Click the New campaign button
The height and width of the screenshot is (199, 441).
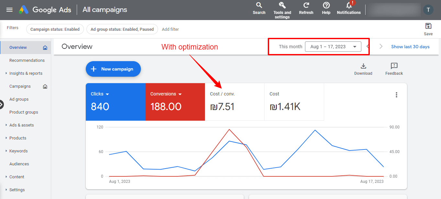pos(113,69)
